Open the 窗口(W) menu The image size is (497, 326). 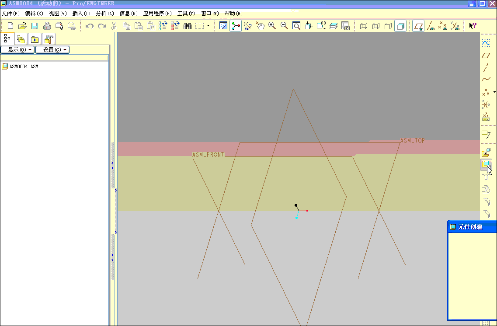click(210, 13)
